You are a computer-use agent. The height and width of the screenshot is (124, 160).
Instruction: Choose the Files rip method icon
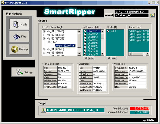click(16, 37)
